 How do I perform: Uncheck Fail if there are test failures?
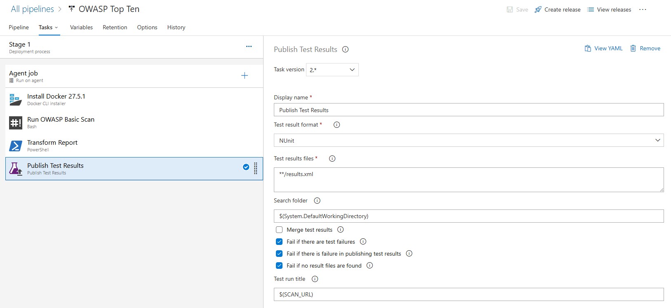[279, 242]
